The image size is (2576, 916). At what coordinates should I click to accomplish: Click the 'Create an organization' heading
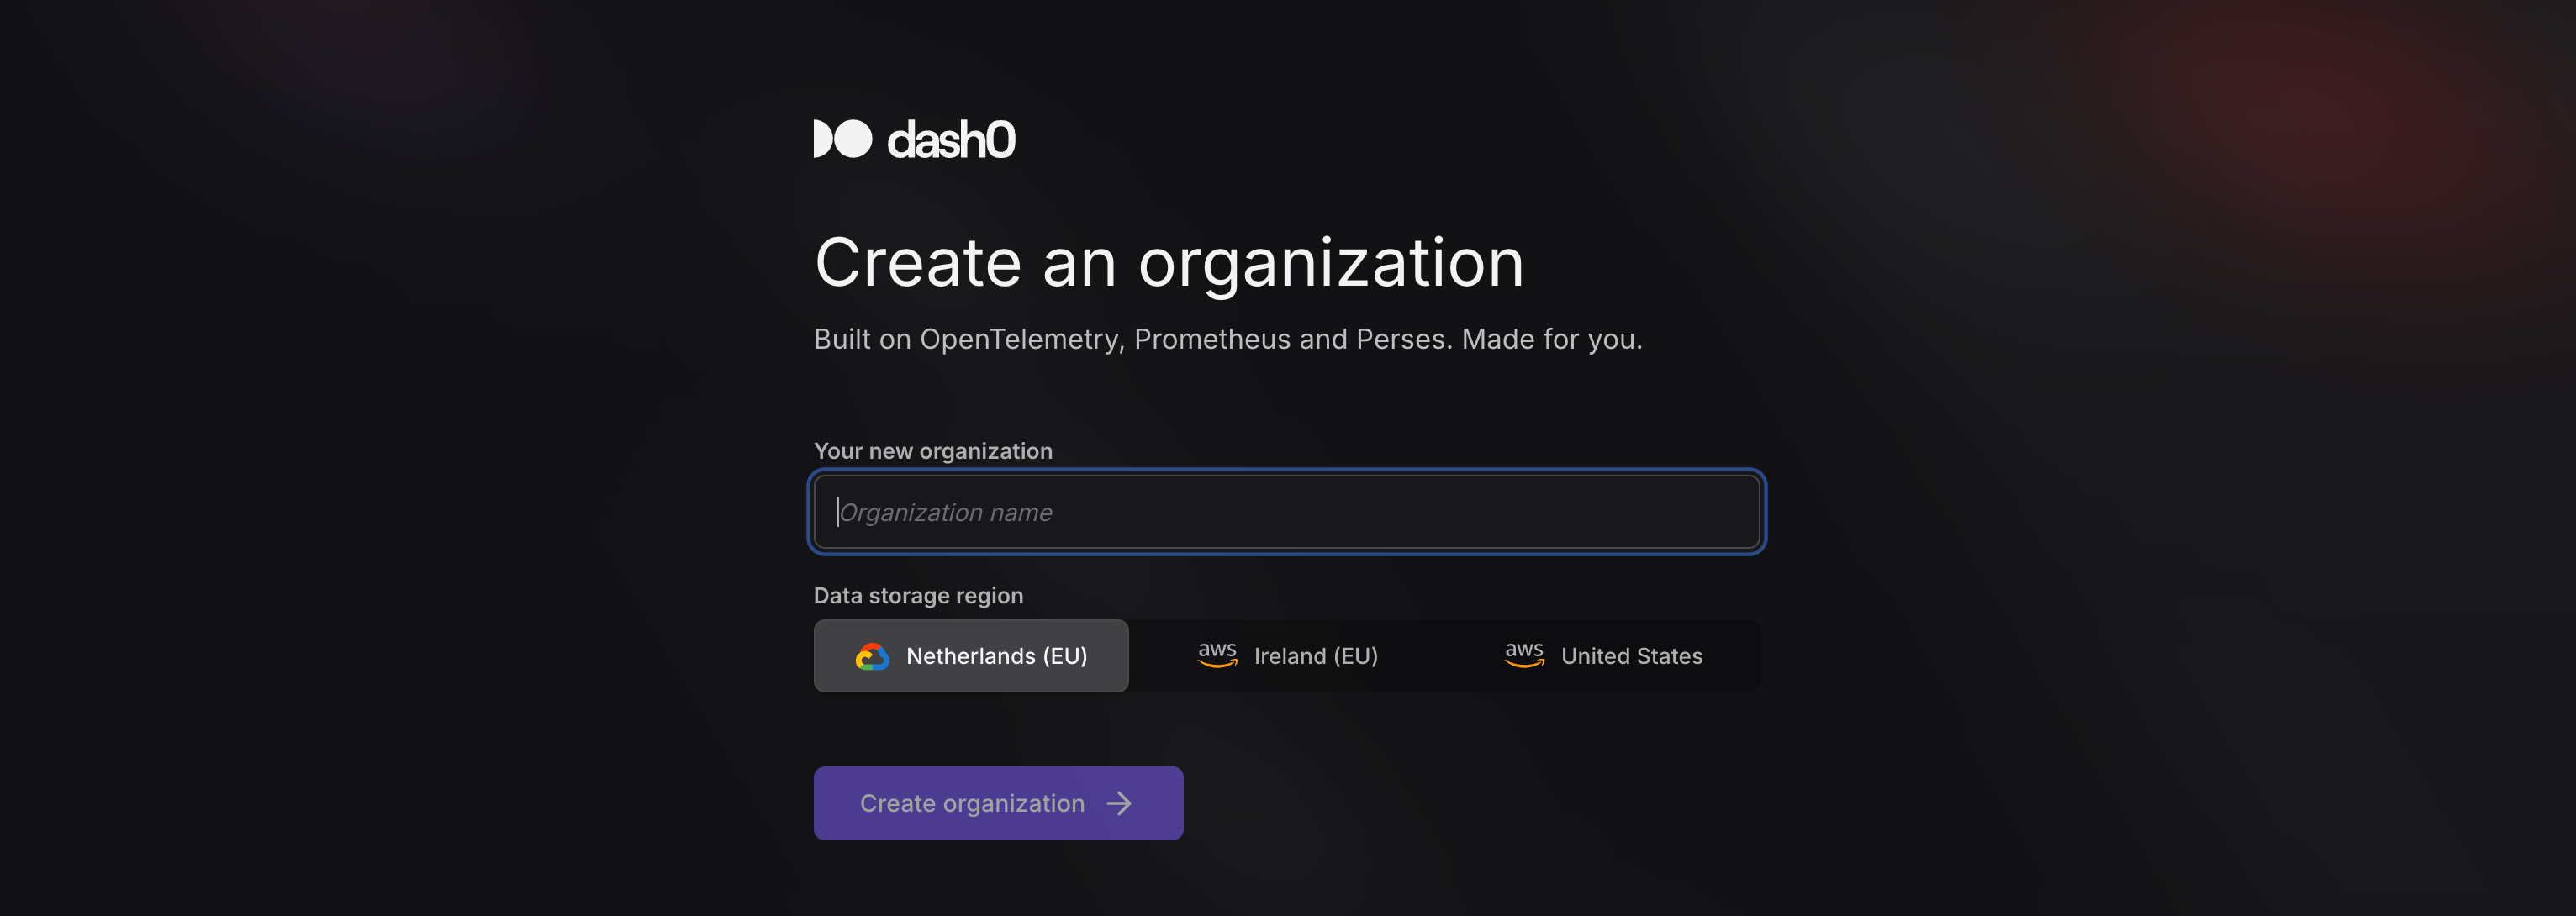1169,263
